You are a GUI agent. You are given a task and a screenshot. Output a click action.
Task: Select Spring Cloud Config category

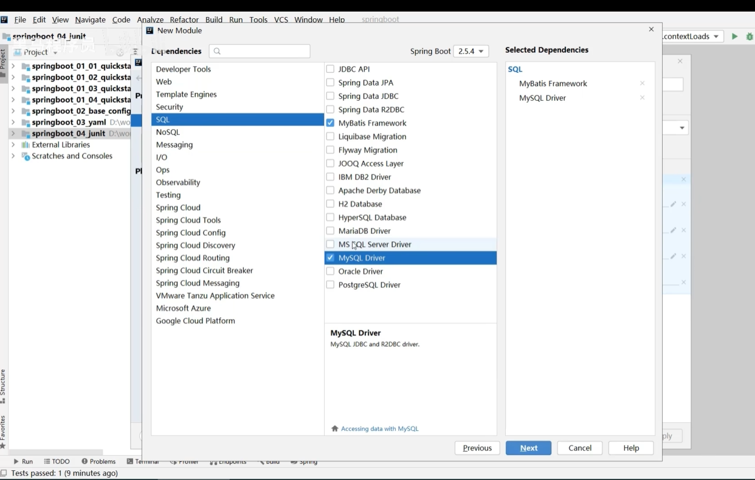pyautogui.click(x=237, y=233)
